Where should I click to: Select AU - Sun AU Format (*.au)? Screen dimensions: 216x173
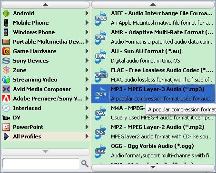tap(153, 56)
